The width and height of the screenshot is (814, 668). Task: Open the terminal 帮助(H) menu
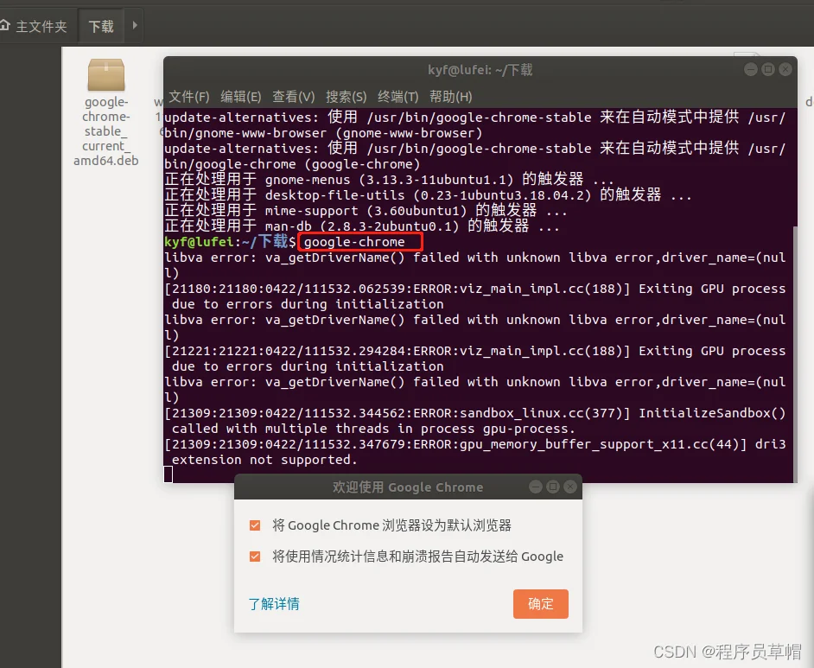tap(450, 97)
